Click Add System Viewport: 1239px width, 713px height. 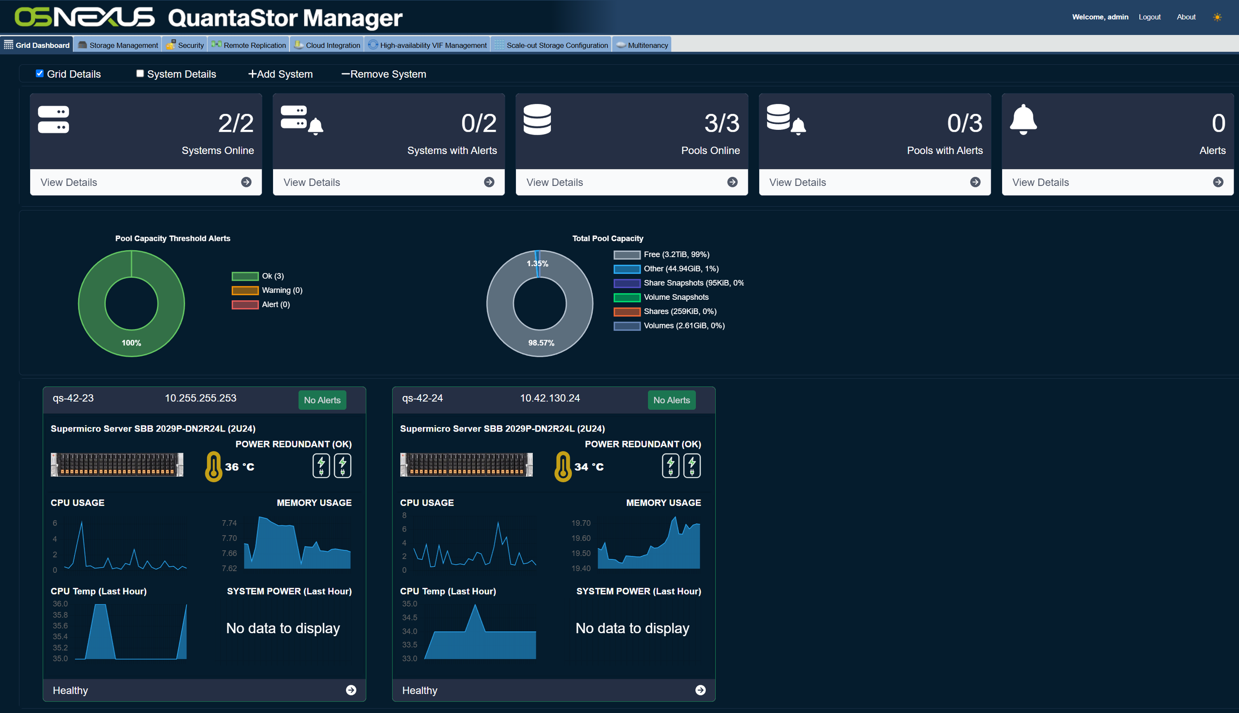[280, 73]
